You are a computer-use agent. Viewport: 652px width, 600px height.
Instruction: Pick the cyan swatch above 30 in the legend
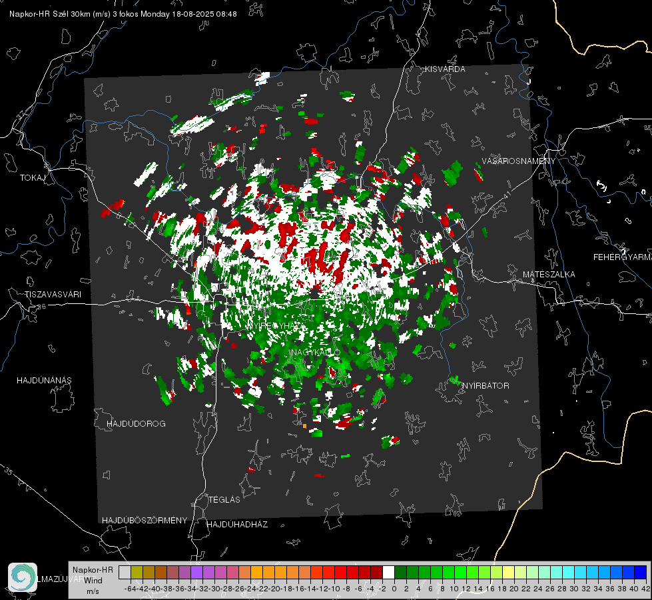(569, 573)
